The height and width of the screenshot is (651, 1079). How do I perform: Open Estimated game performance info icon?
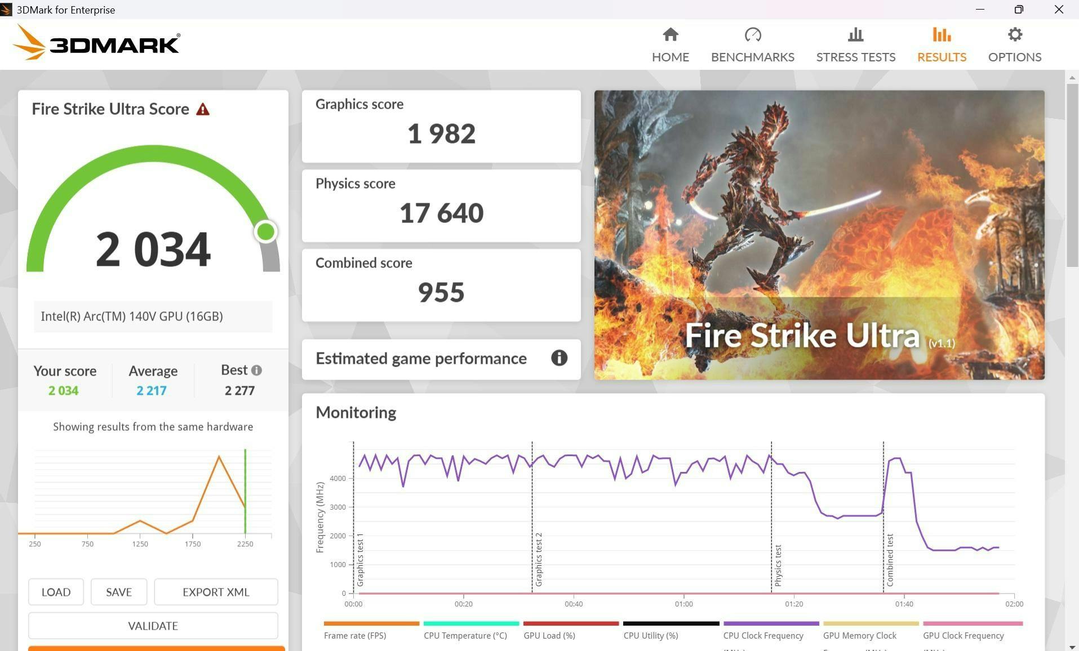coord(559,358)
